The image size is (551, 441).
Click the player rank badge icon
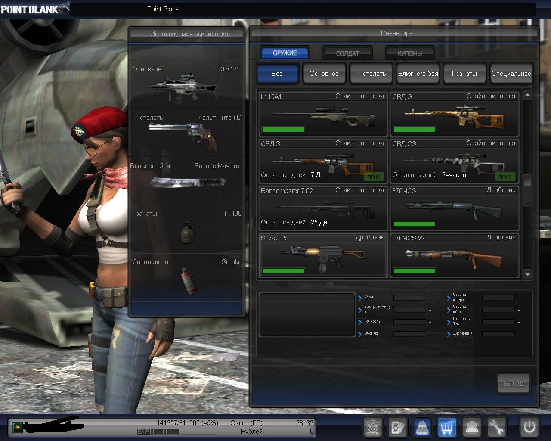click(x=18, y=427)
